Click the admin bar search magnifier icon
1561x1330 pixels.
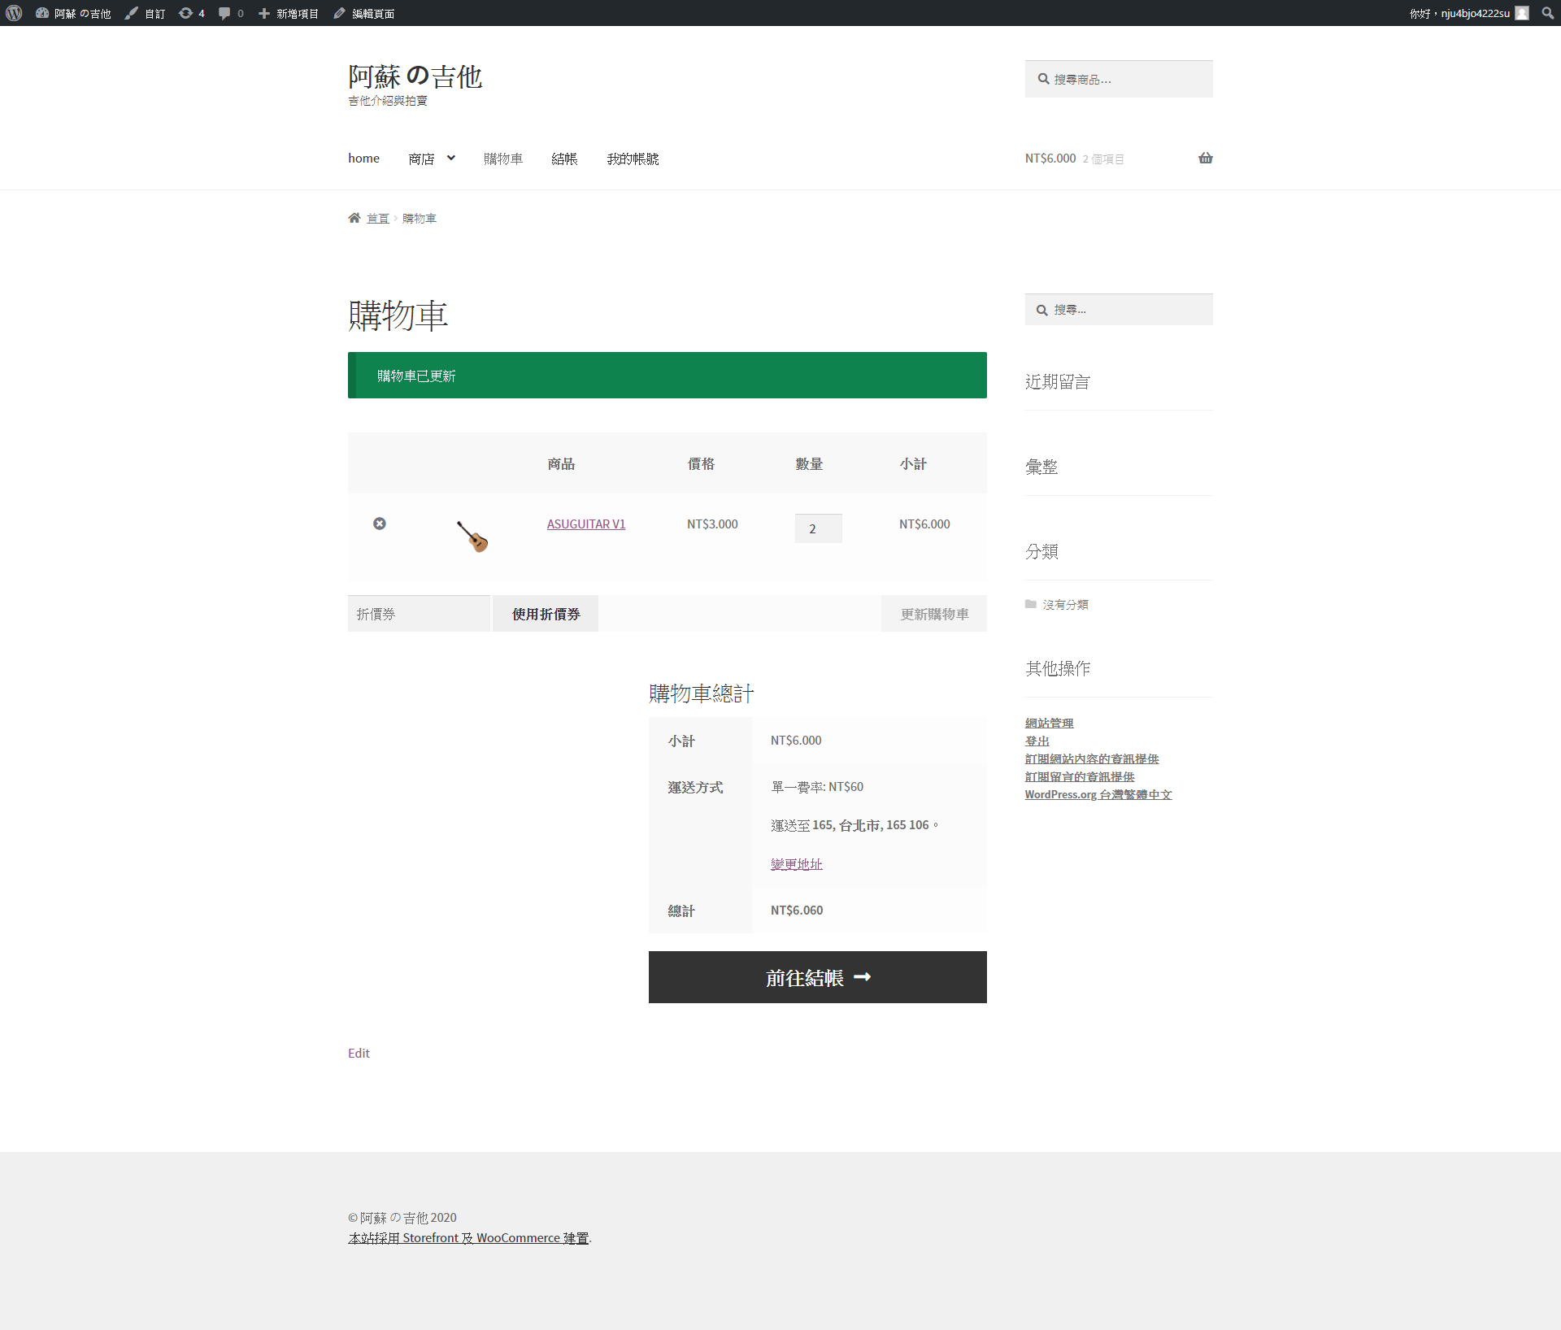pos(1547,13)
